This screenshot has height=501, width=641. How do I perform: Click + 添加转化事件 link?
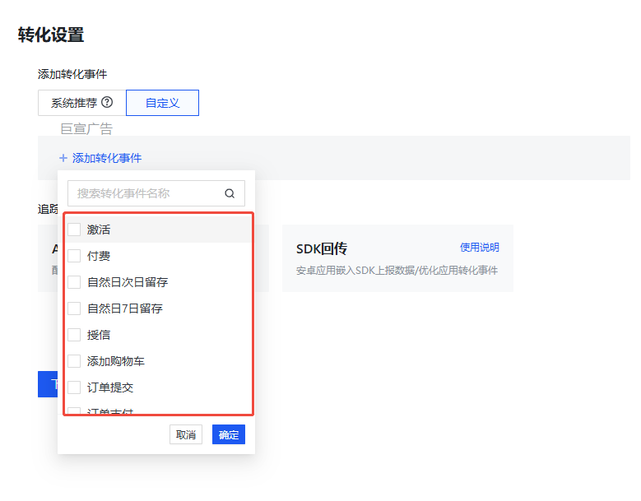click(x=100, y=158)
